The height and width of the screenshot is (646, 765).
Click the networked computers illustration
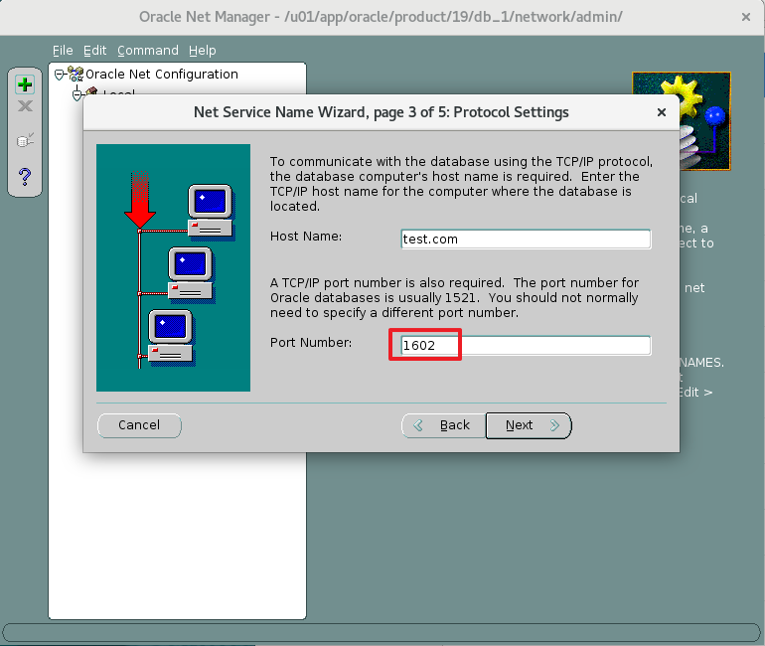(173, 267)
